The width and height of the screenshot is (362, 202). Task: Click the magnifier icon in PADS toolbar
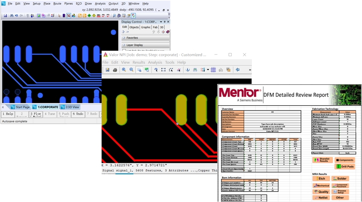tap(114, 16)
